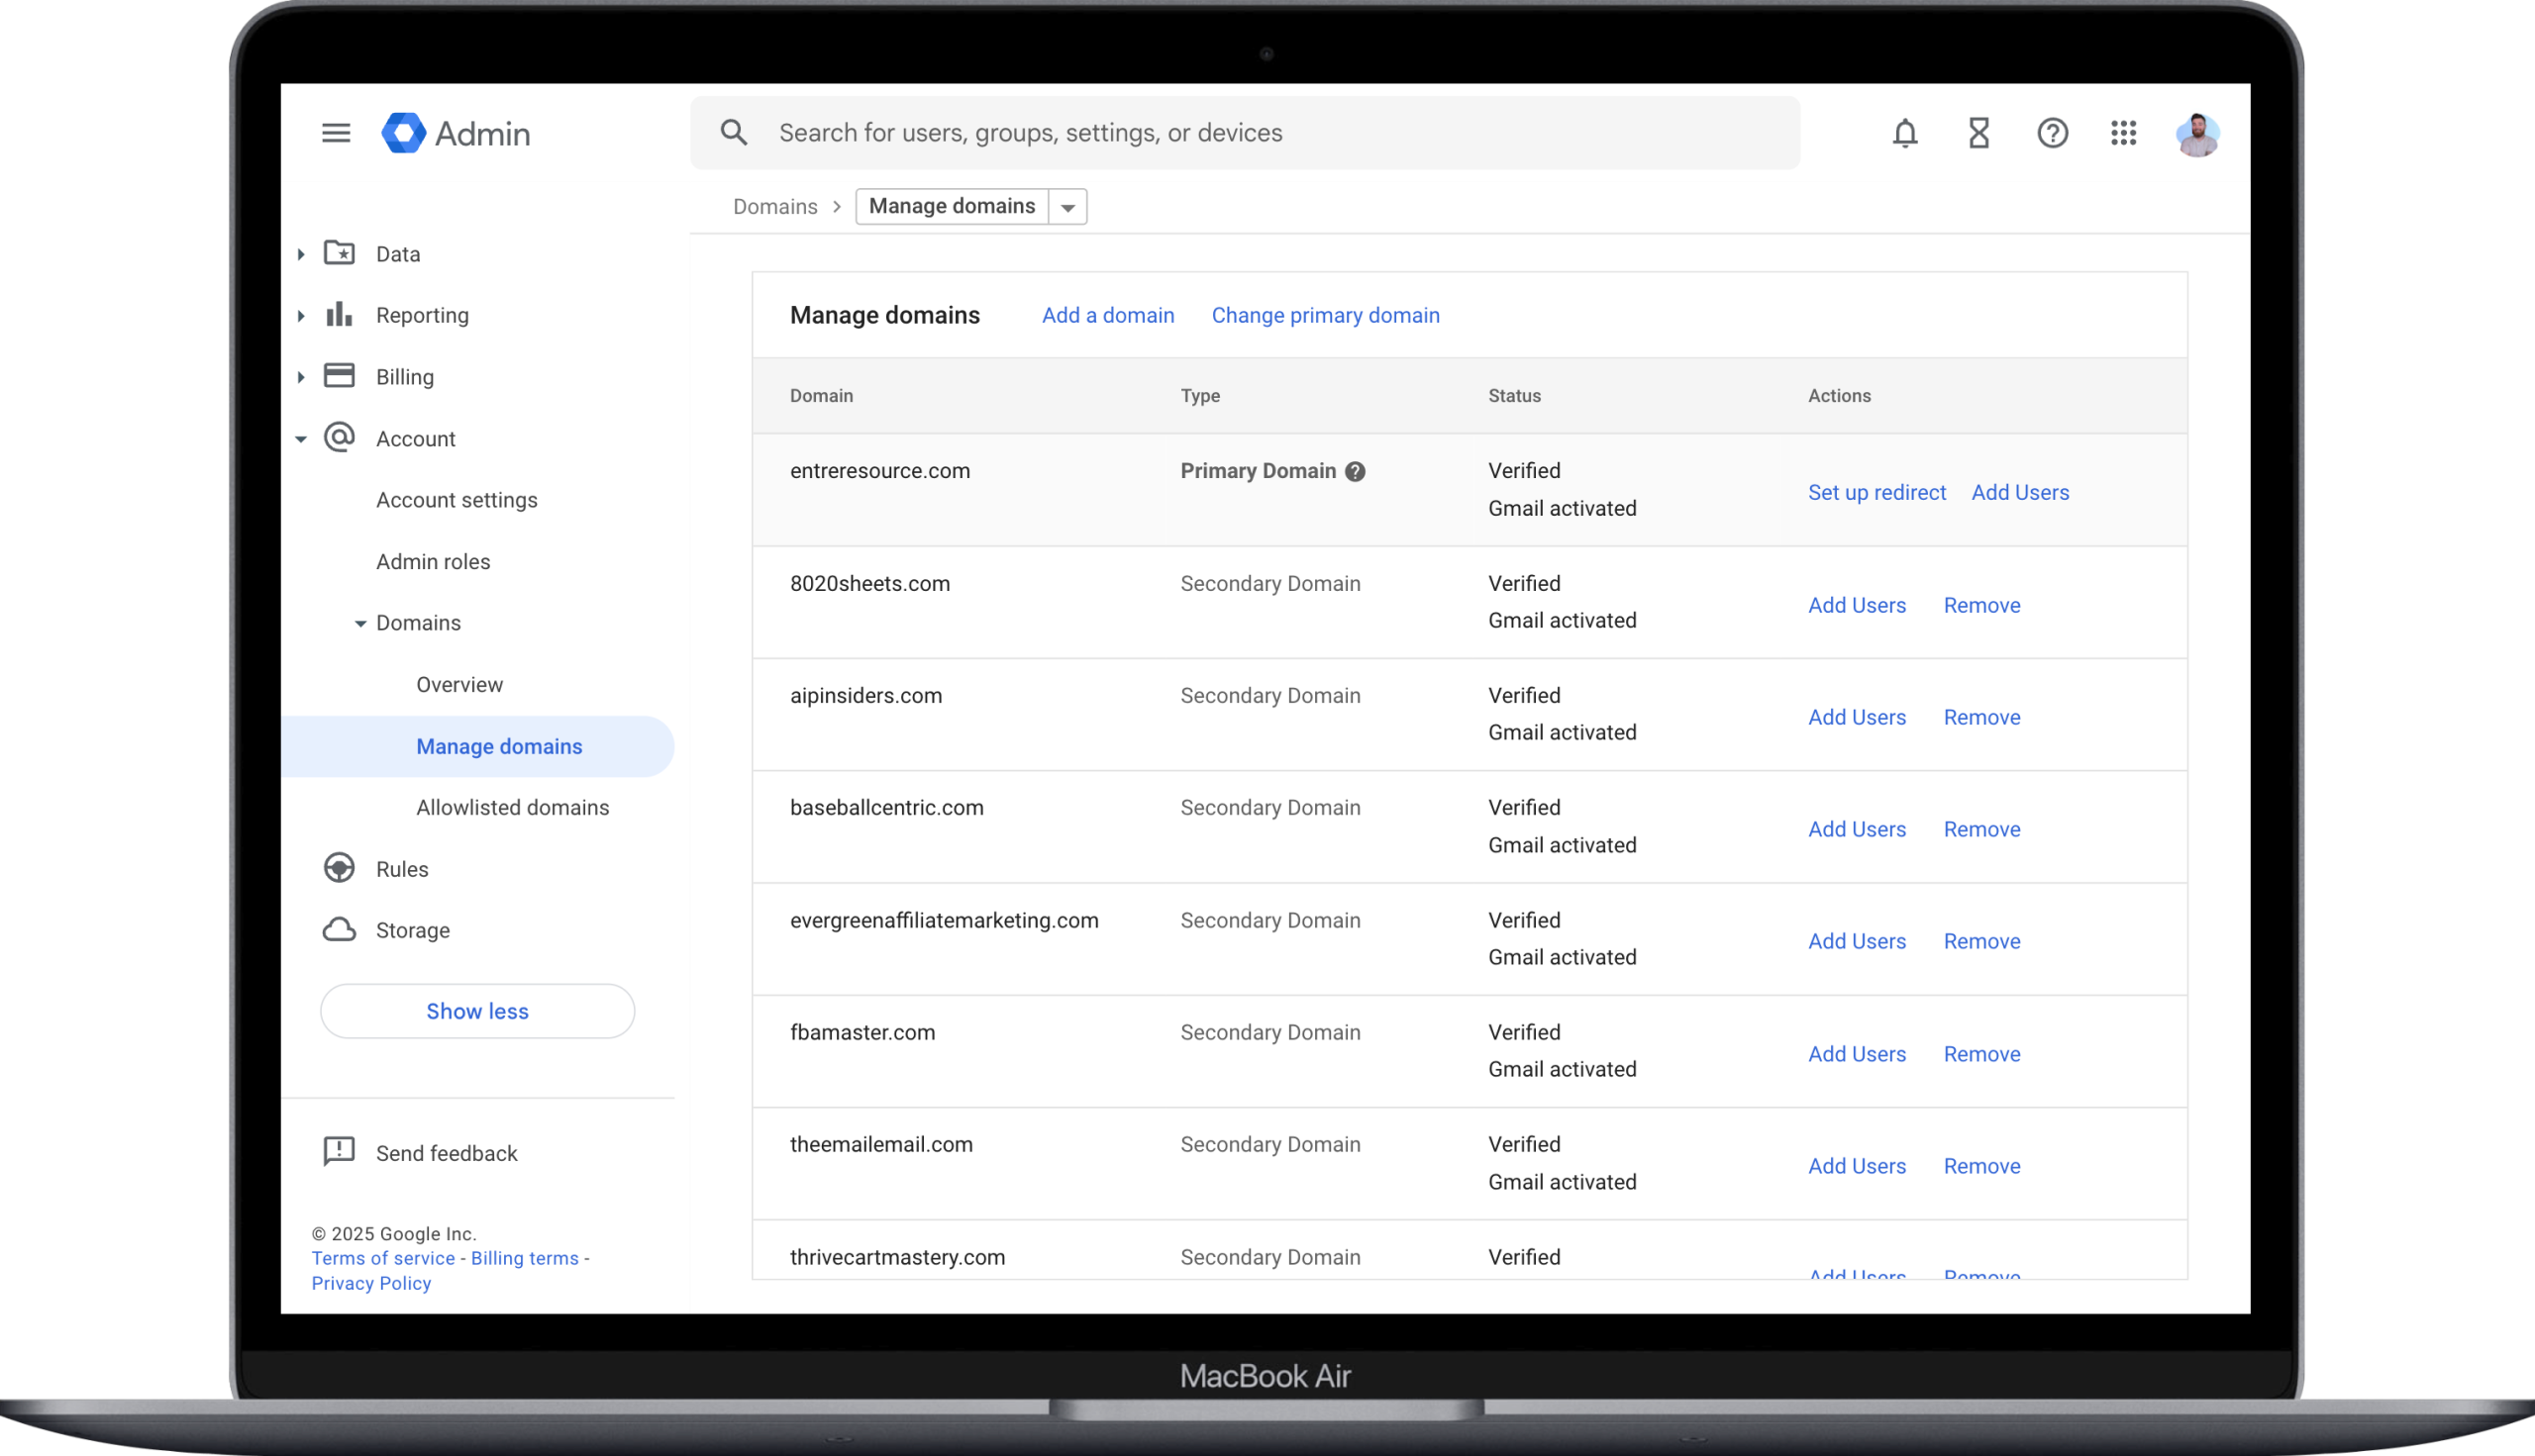Collapse the Domains subsection

tap(360, 623)
